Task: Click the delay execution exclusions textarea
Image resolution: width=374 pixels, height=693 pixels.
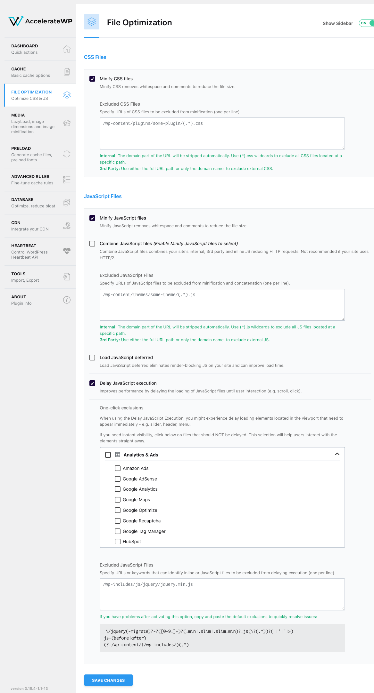Action: pos(222,594)
